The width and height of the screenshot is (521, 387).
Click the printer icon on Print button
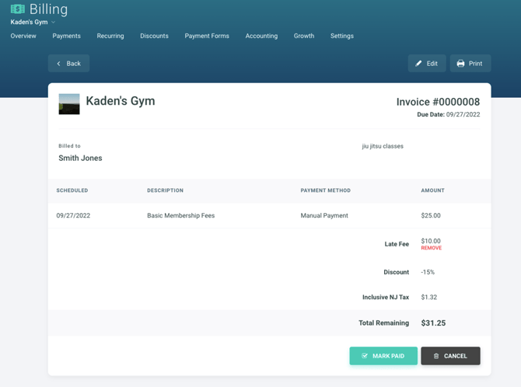tap(460, 64)
